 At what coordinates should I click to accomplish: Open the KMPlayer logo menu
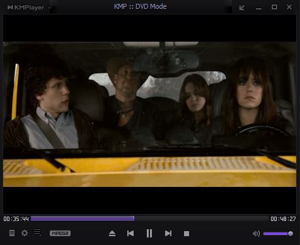[x=26, y=8]
